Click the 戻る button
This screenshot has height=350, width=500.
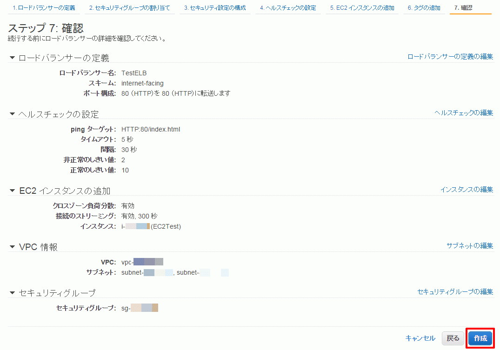[453, 338]
